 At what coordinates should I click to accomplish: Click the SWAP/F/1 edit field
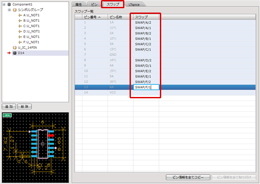(x=146, y=87)
